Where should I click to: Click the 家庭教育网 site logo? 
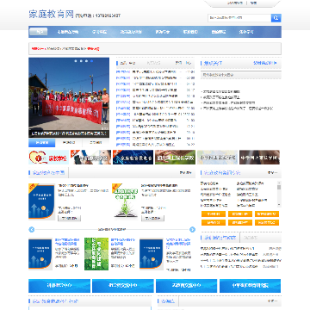52,14
